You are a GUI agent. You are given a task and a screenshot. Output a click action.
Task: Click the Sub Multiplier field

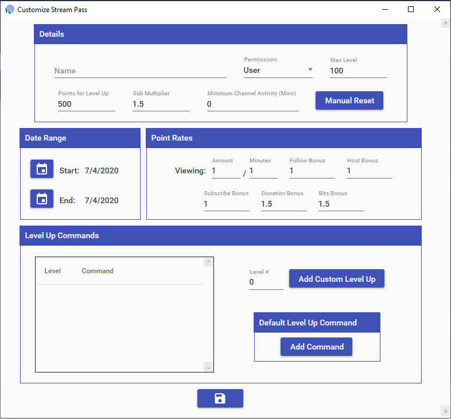pyautogui.click(x=161, y=104)
